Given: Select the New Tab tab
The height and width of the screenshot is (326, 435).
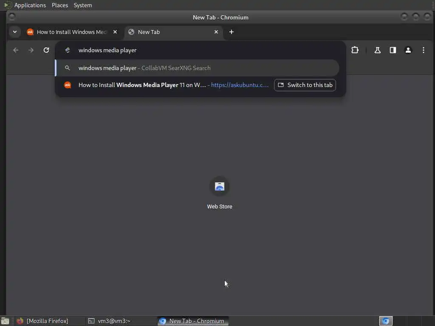Looking at the screenshot, I should click(x=173, y=32).
